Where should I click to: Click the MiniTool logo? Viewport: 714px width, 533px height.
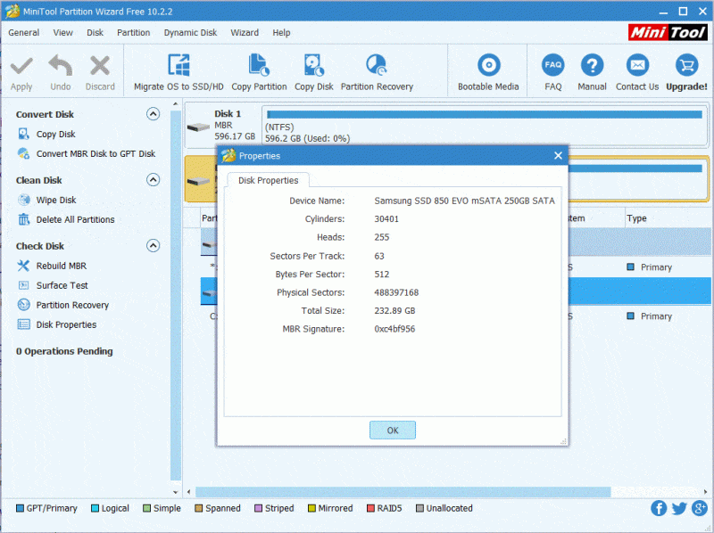click(x=668, y=32)
